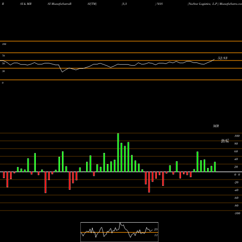The width and height of the screenshot is (242, 242).
Task: Click the 30 level label on the RSI axis
Action: click(3, 71)
